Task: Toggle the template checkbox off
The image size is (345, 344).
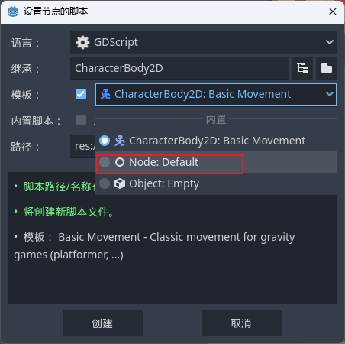Action: tap(81, 94)
